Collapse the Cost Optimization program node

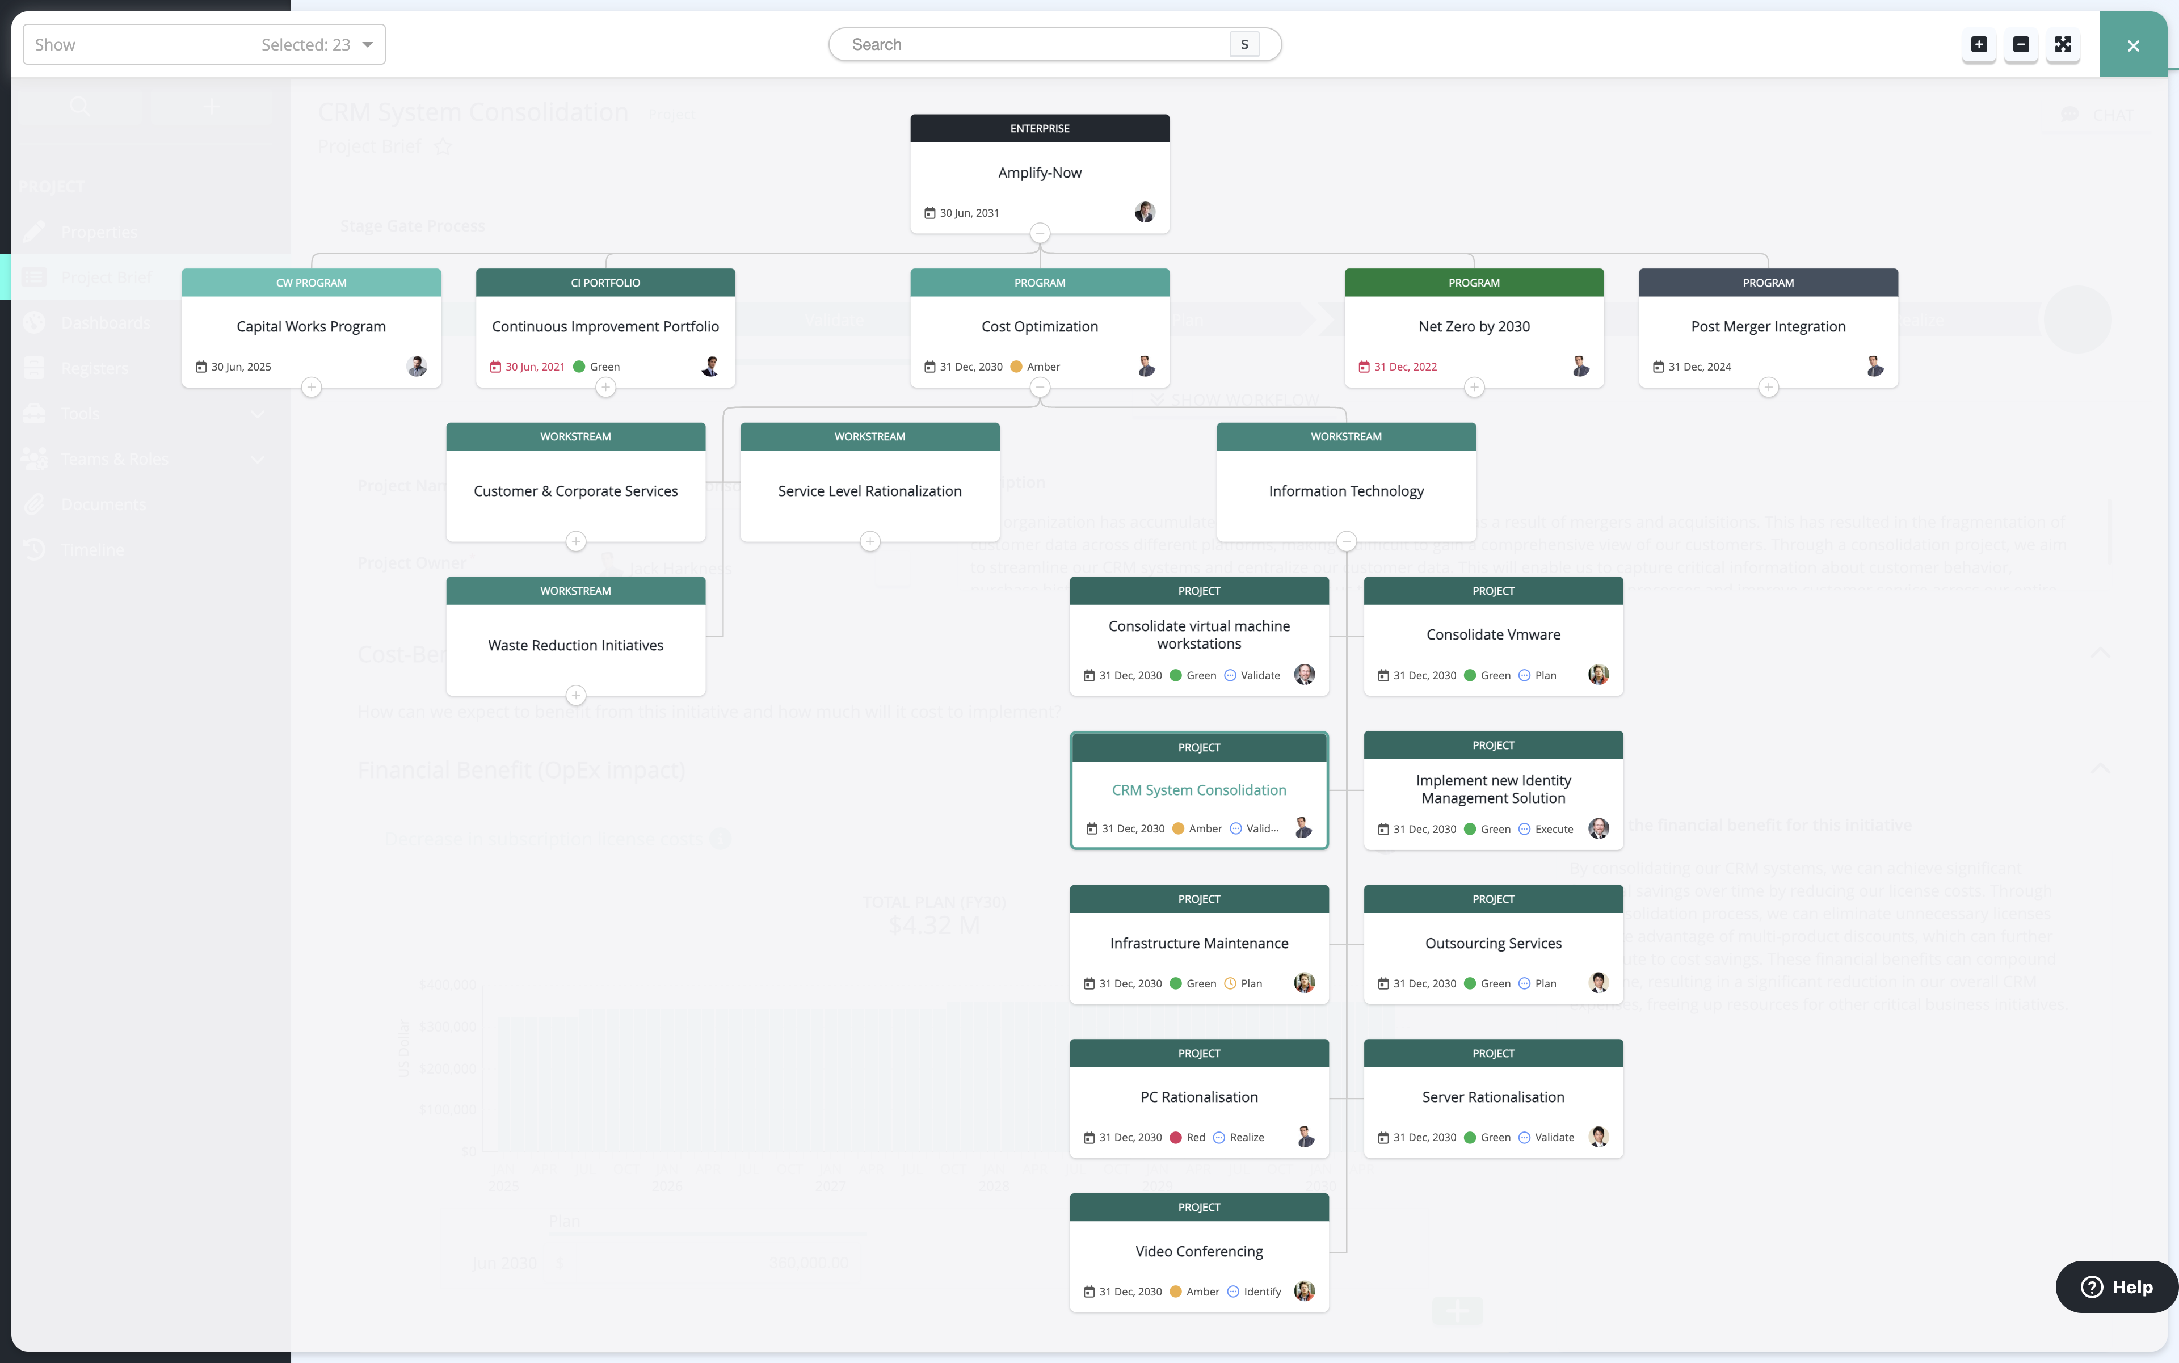(1040, 388)
